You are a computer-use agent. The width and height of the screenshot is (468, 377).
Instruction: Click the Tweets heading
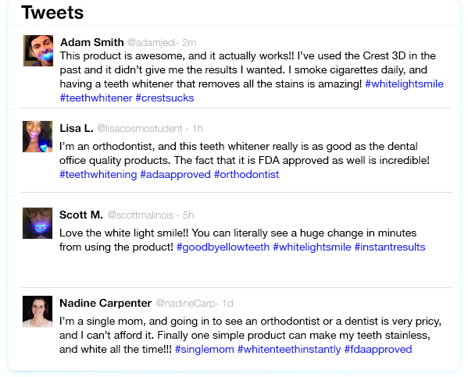coord(52,12)
